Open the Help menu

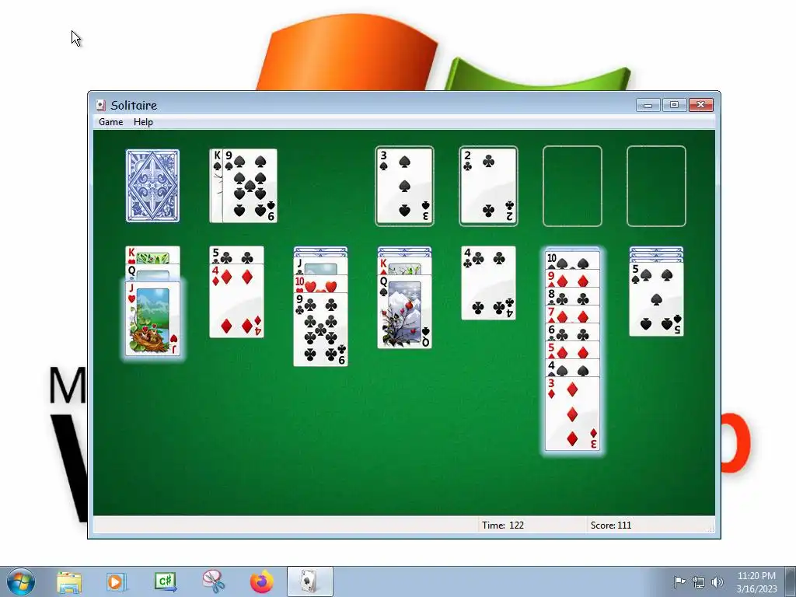[143, 122]
